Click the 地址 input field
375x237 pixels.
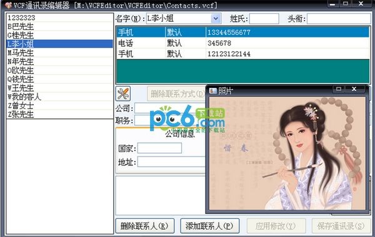(x=171, y=162)
